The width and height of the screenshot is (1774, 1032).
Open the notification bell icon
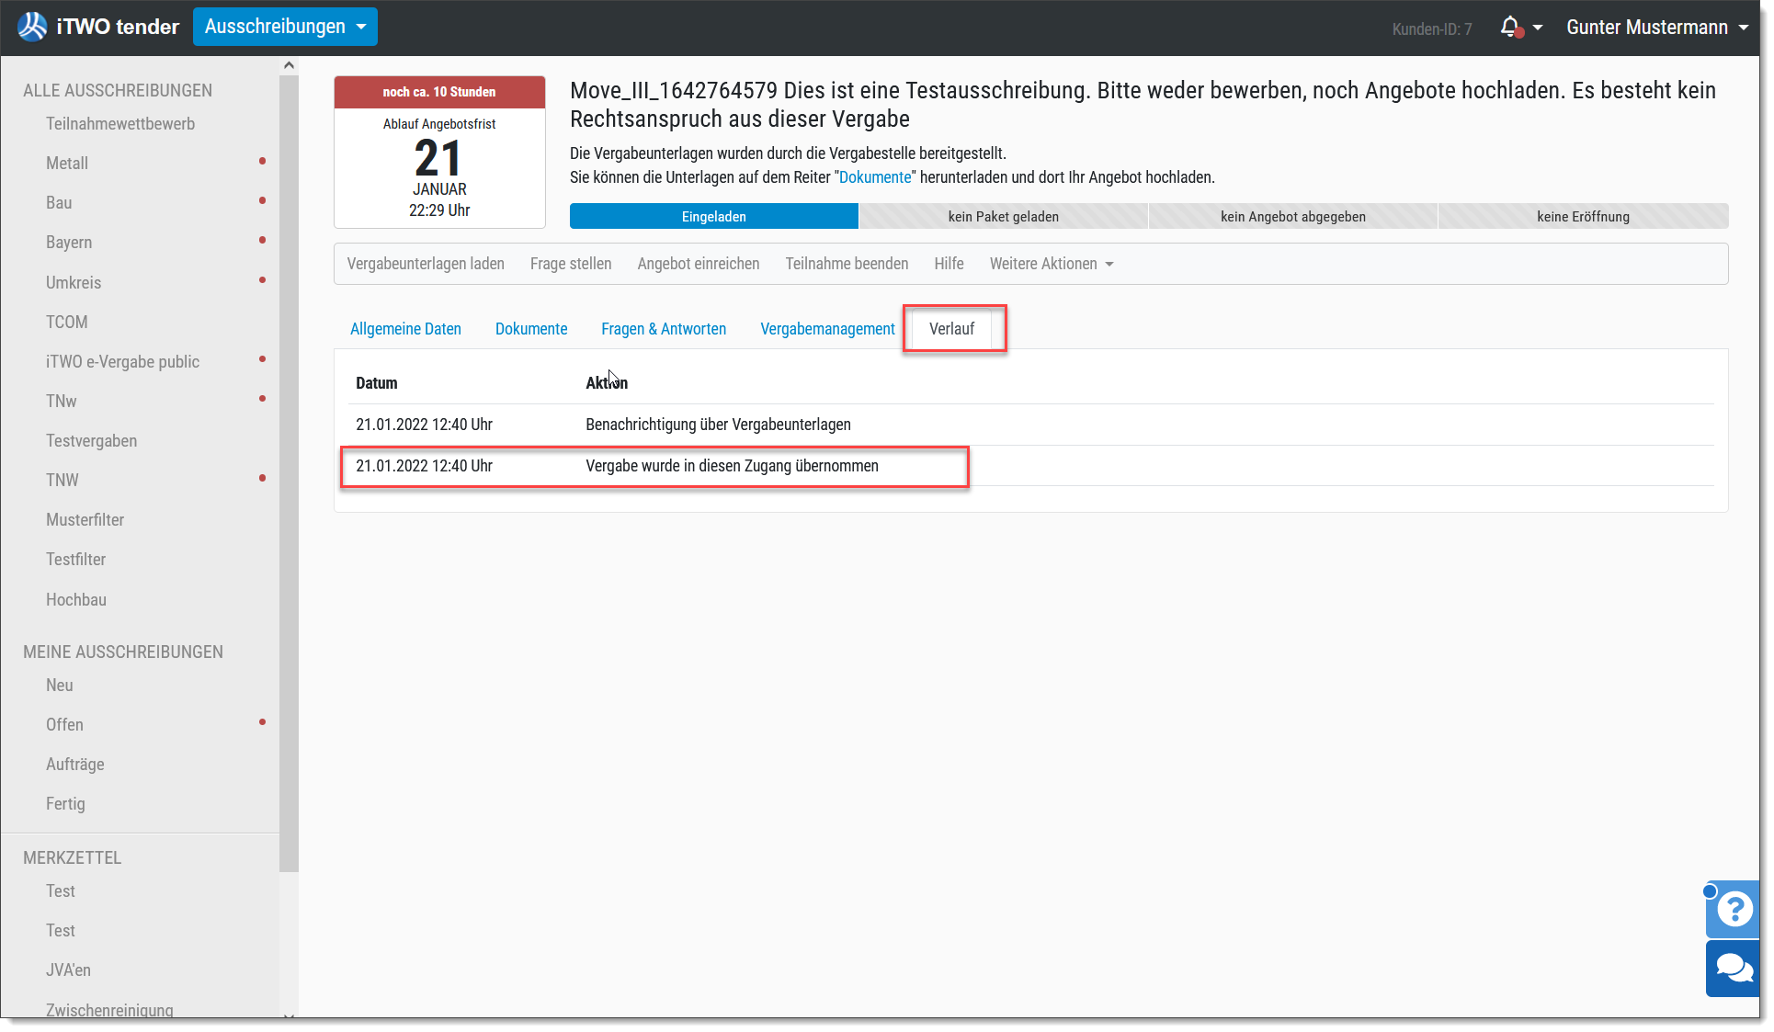tap(1510, 28)
